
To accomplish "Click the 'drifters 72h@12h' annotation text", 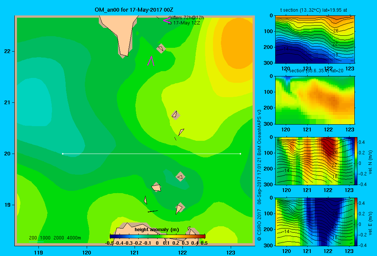I will click(x=186, y=18).
